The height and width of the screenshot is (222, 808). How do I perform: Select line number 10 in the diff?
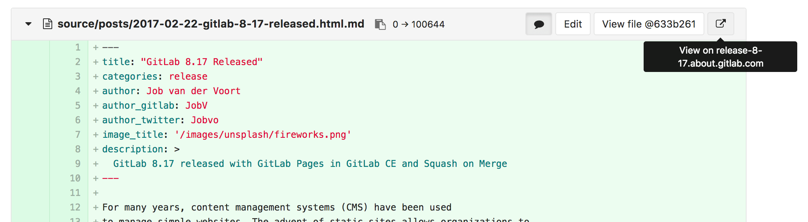(x=75, y=178)
